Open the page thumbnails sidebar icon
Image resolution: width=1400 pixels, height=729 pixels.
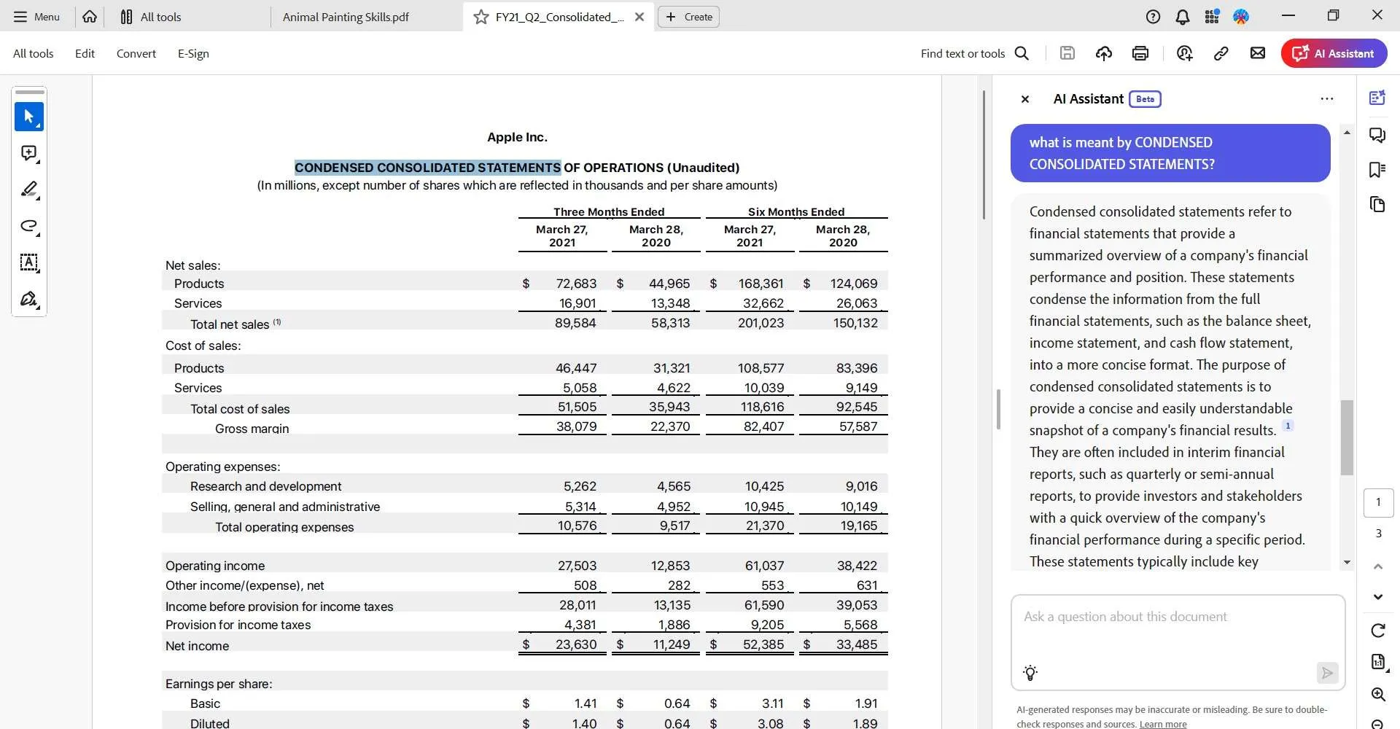(x=1377, y=205)
